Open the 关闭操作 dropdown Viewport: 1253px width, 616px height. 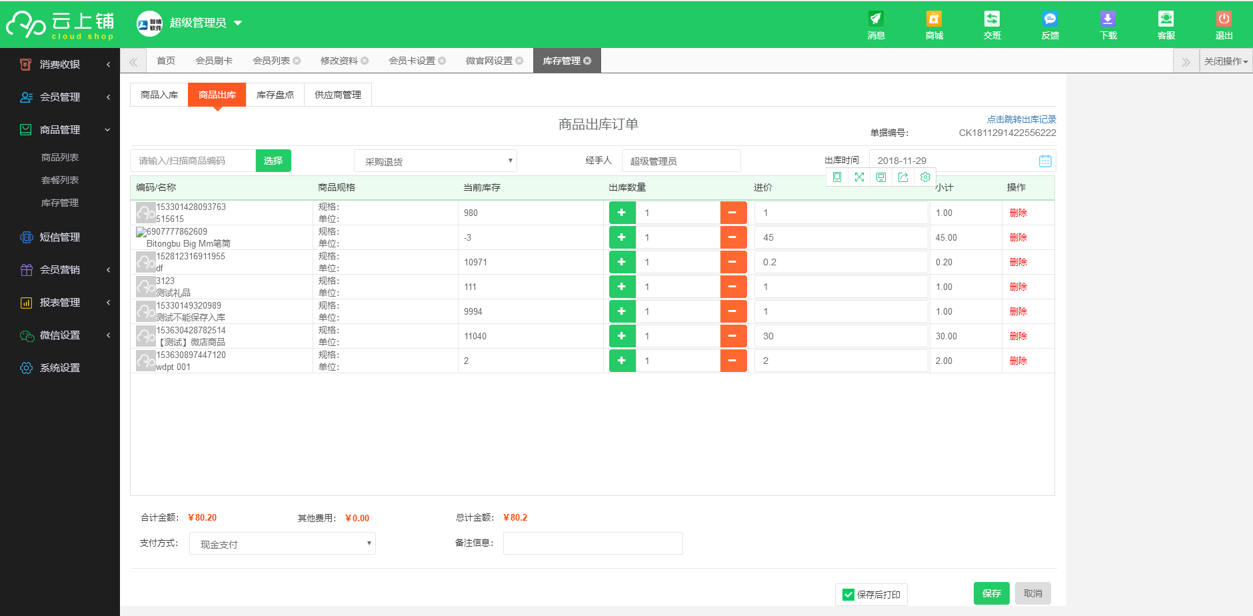(1226, 61)
